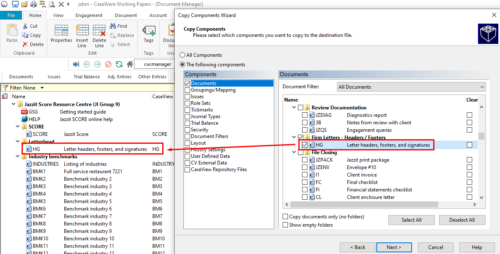Open the File menu tab
The image size is (500, 254).
point(11,15)
